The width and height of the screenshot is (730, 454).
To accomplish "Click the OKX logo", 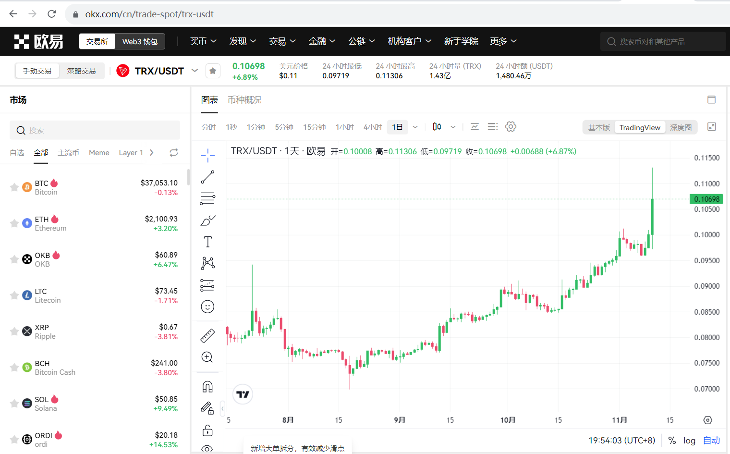I will (38, 41).
